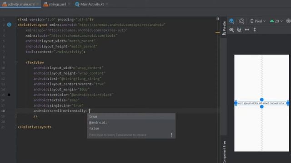Click the android:layout_margin attribute line
291x163 pixels.
(x=61, y=90)
